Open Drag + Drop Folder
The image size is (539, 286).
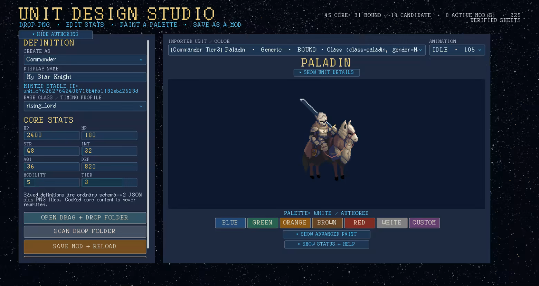pos(85,218)
